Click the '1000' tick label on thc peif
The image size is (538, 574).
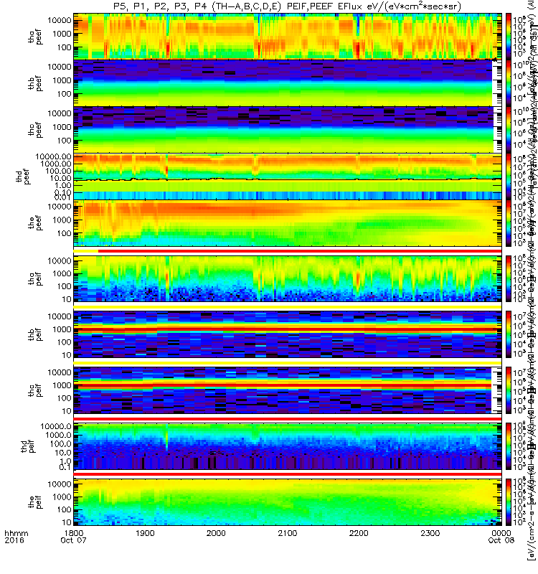[62, 385]
